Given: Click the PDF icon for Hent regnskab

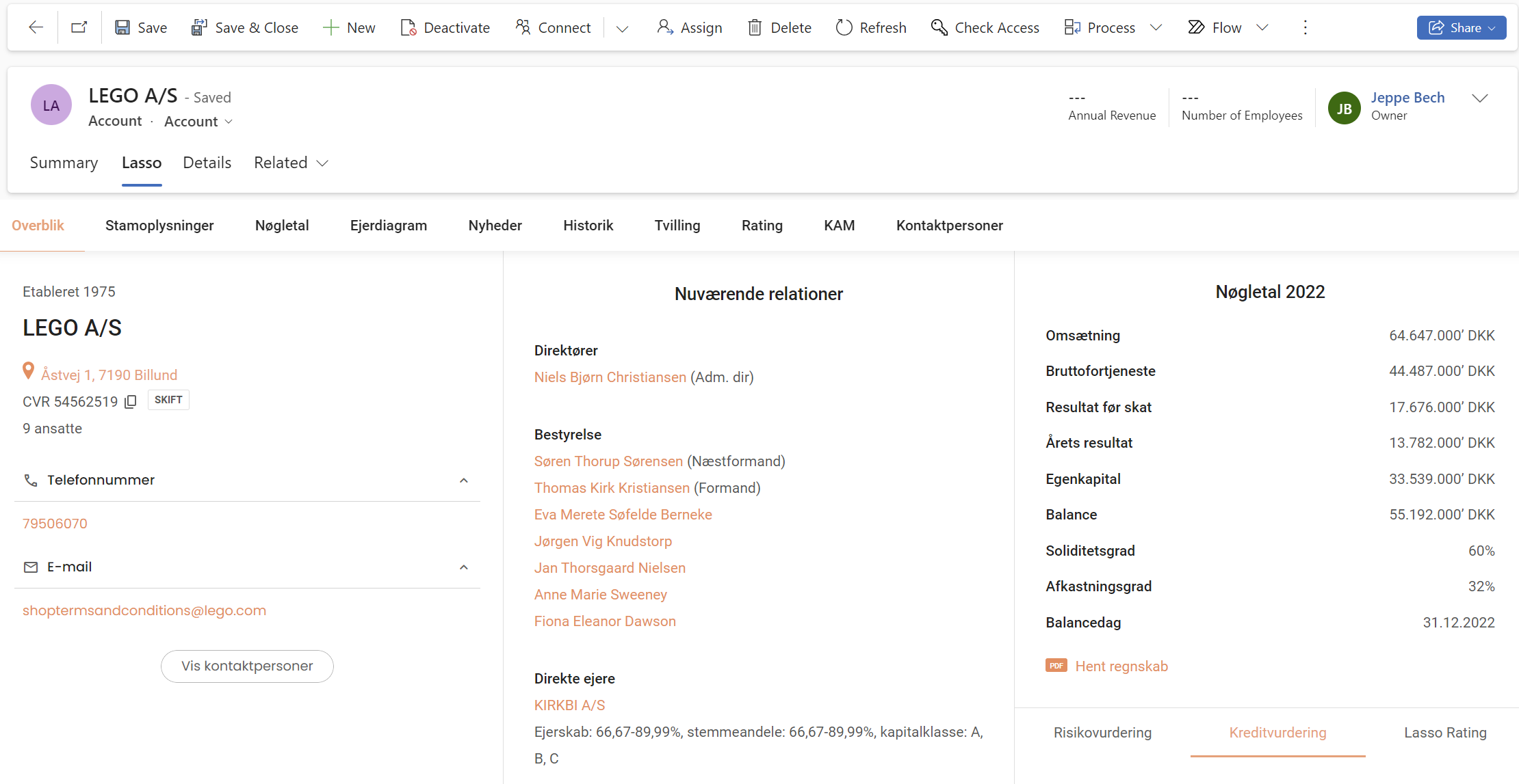Looking at the screenshot, I should 1056,666.
